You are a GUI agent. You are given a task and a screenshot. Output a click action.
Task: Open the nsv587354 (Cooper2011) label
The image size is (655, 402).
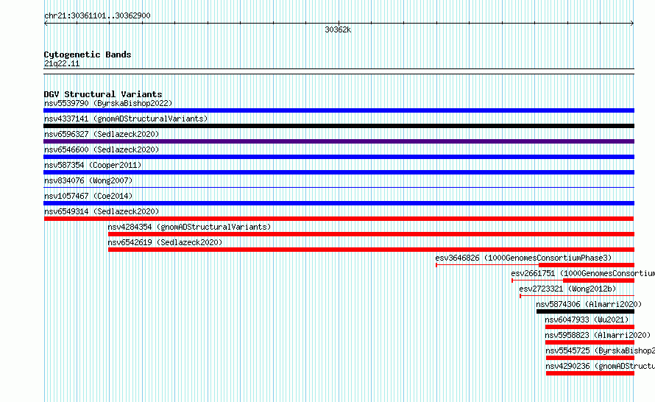[x=93, y=165]
